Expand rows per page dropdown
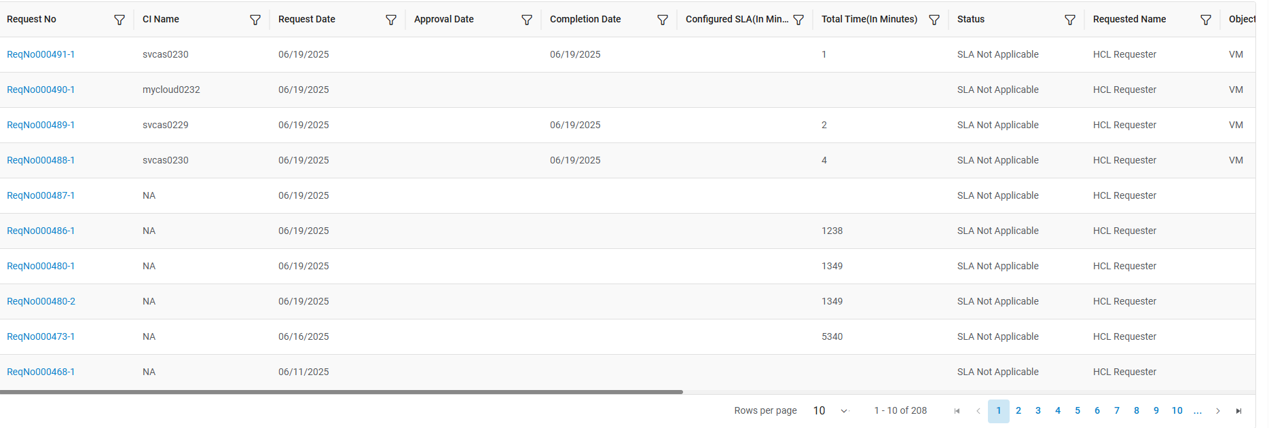Screen dimensions: 1269x428 click(x=844, y=411)
